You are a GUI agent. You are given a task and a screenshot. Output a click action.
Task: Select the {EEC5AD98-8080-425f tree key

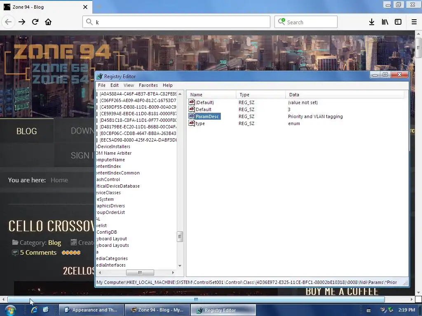(x=138, y=140)
